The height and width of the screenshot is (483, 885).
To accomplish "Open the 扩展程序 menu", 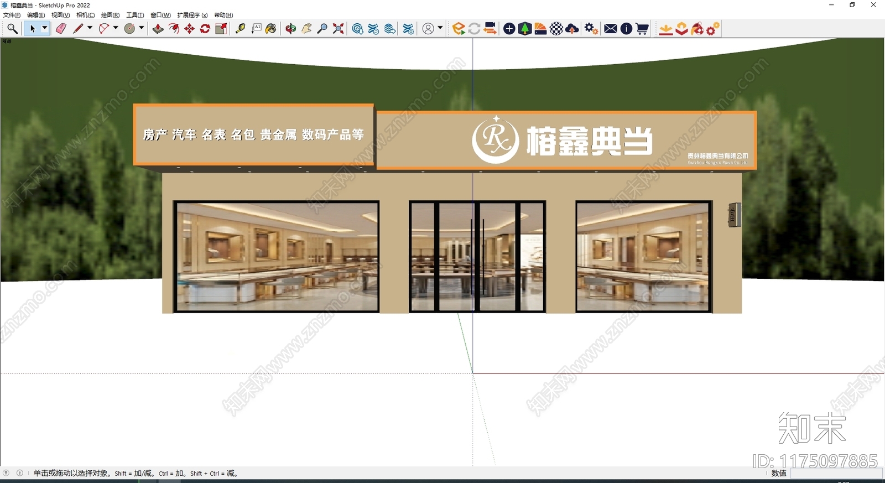I will tap(192, 15).
